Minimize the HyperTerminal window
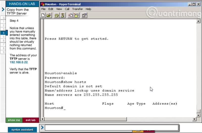 (x=189, y=4)
